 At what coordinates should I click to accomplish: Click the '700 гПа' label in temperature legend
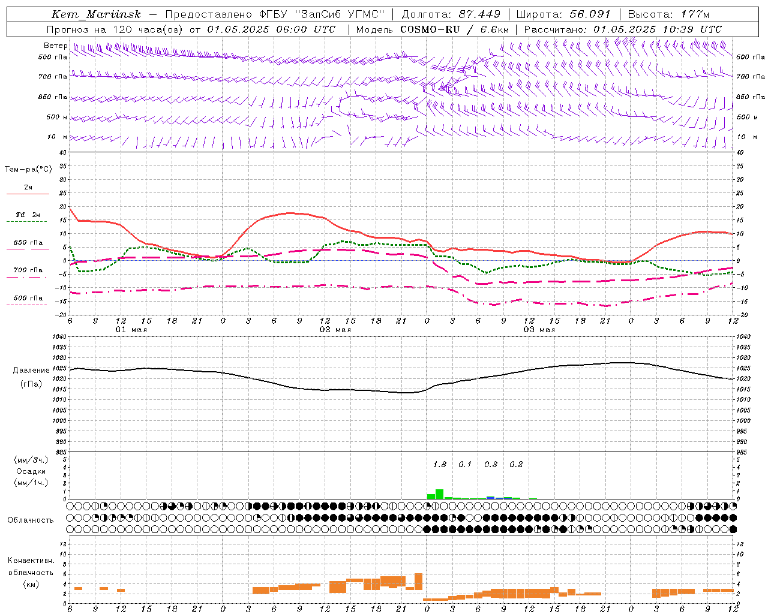(28, 270)
